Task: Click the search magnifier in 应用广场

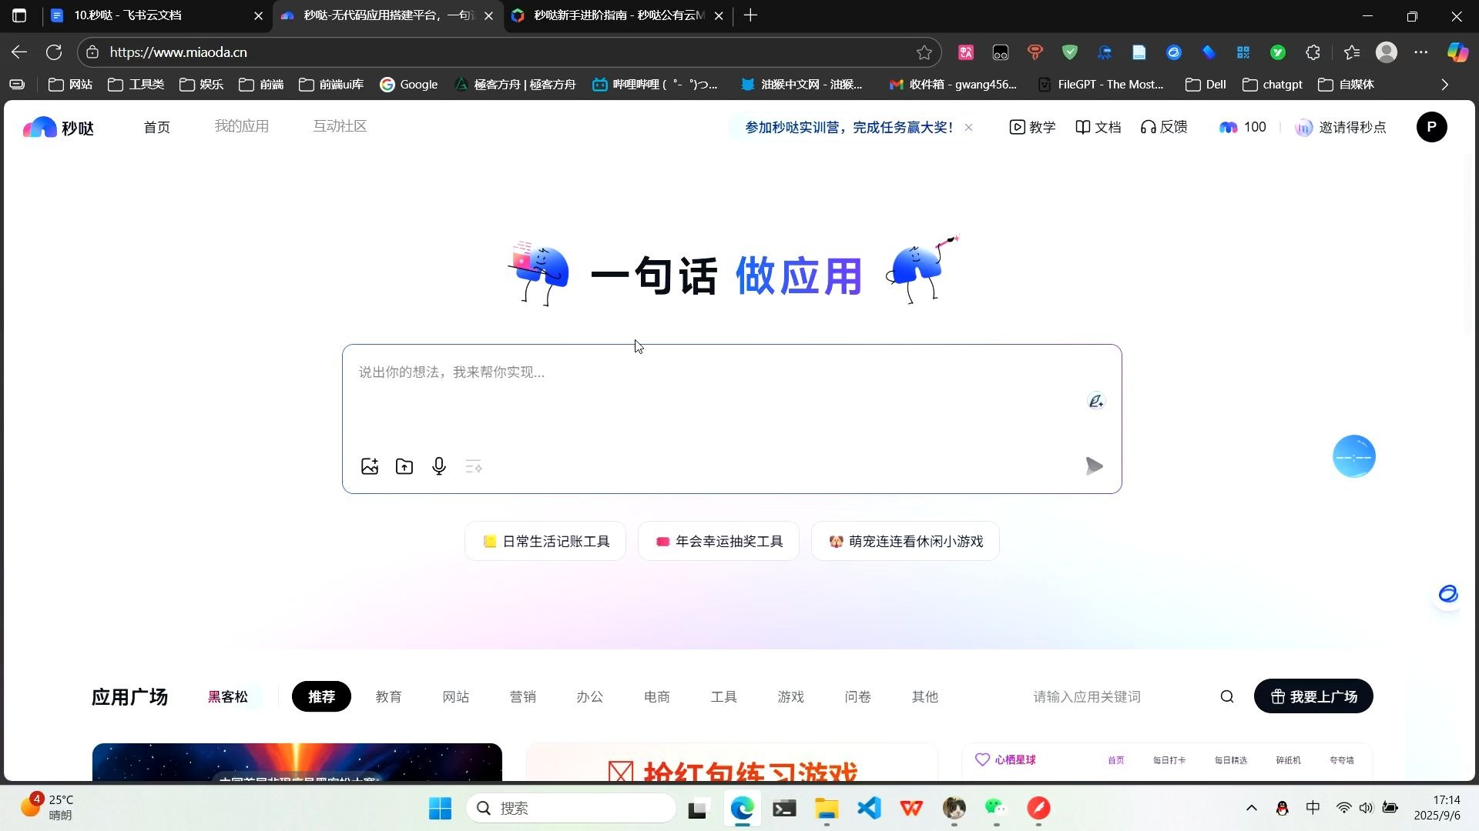Action: point(1226,696)
